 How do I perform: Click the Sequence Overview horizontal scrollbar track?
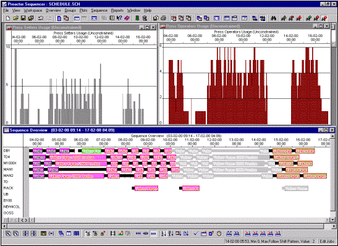(x=180, y=220)
